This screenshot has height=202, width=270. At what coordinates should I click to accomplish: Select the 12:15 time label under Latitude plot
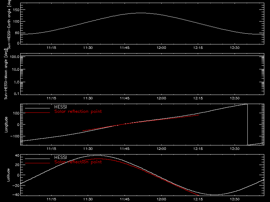click(198, 199)
